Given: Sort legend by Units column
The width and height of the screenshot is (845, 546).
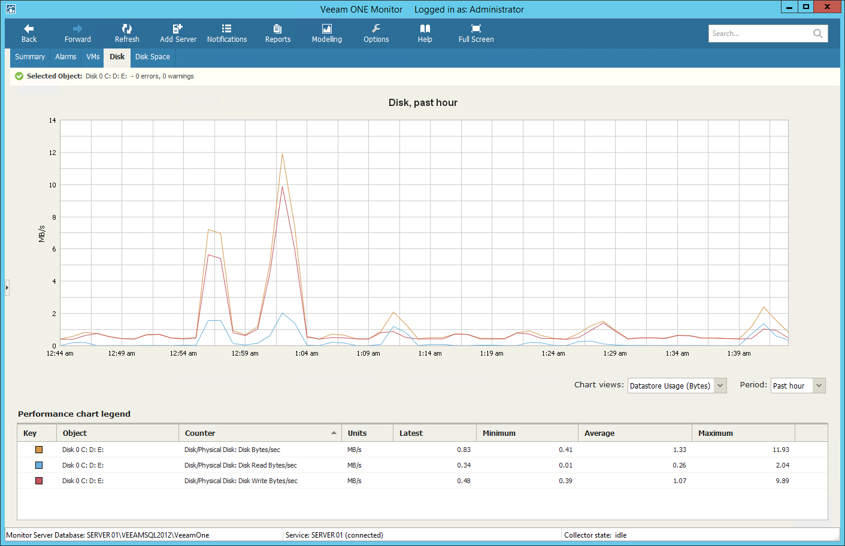Looking at the screenshot, I should (x=367, y=433).
